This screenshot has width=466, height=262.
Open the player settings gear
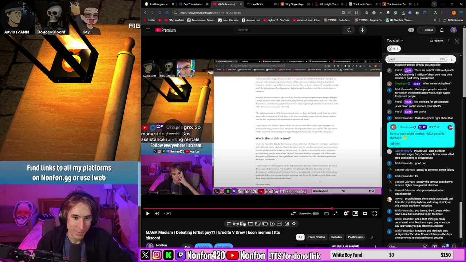pos(345,214)
